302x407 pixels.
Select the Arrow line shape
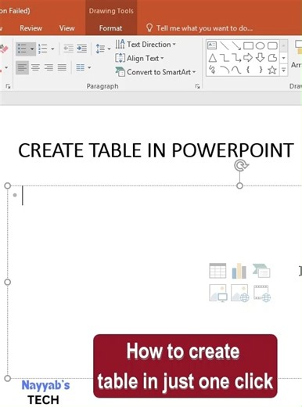(236, 45)
